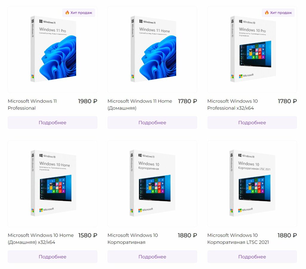This screenshot has height=269, width=306.
Task: Click Подробнее under Windows 10 Professional x32/x64
Action: coord(252,122)
